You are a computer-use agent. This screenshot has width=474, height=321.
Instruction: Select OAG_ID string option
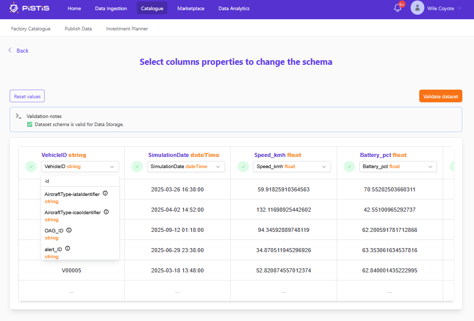point(80,234)
